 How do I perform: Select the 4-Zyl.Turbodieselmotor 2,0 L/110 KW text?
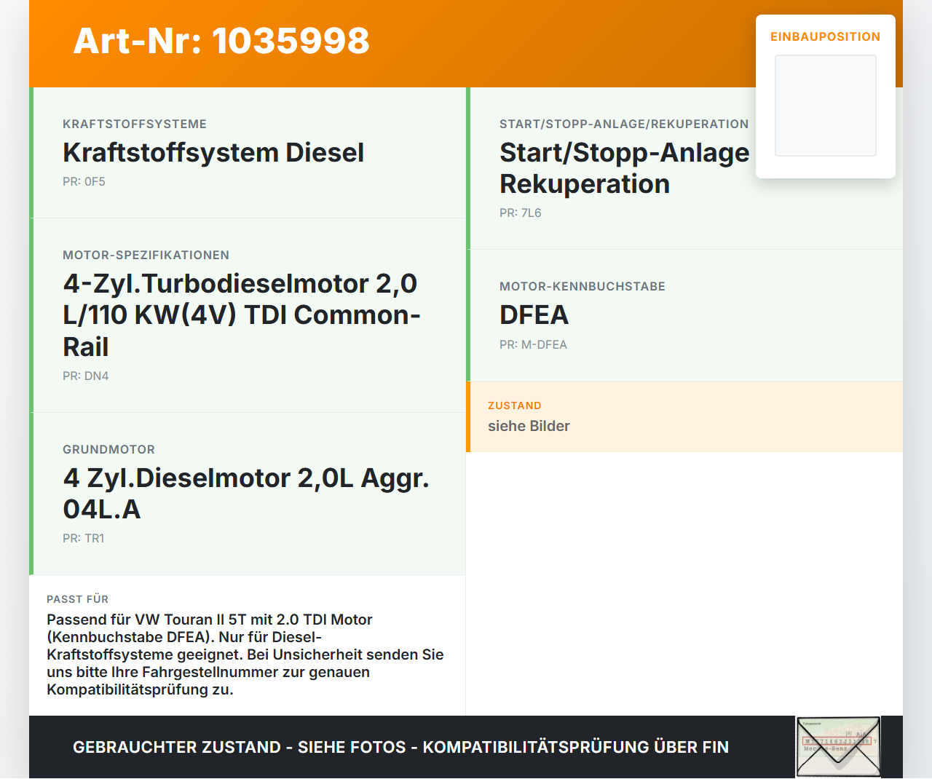242,315
